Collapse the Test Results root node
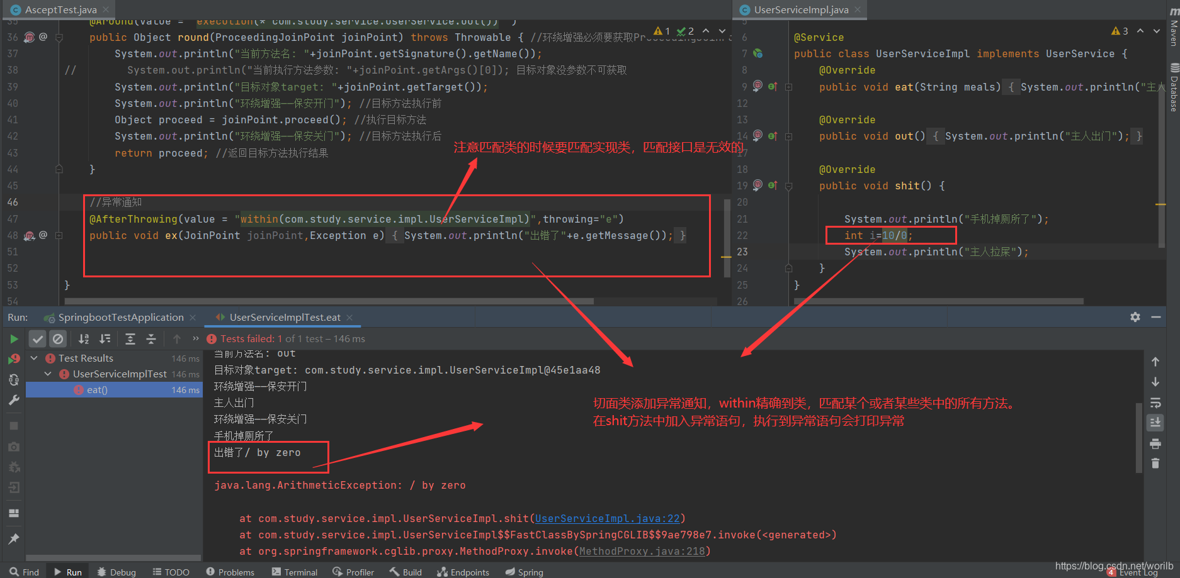Image resolution: width=1180 pixels, height=578 pixels. 35,358
